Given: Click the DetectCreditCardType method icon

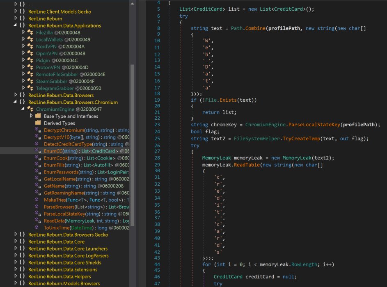Looking at the screenshot, I should (37, 144).
